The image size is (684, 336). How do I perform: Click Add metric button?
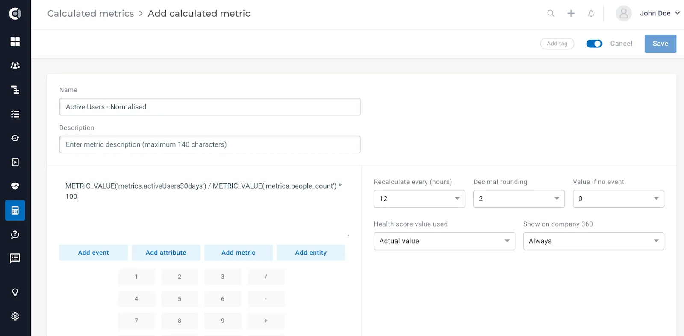click(239, 253)
